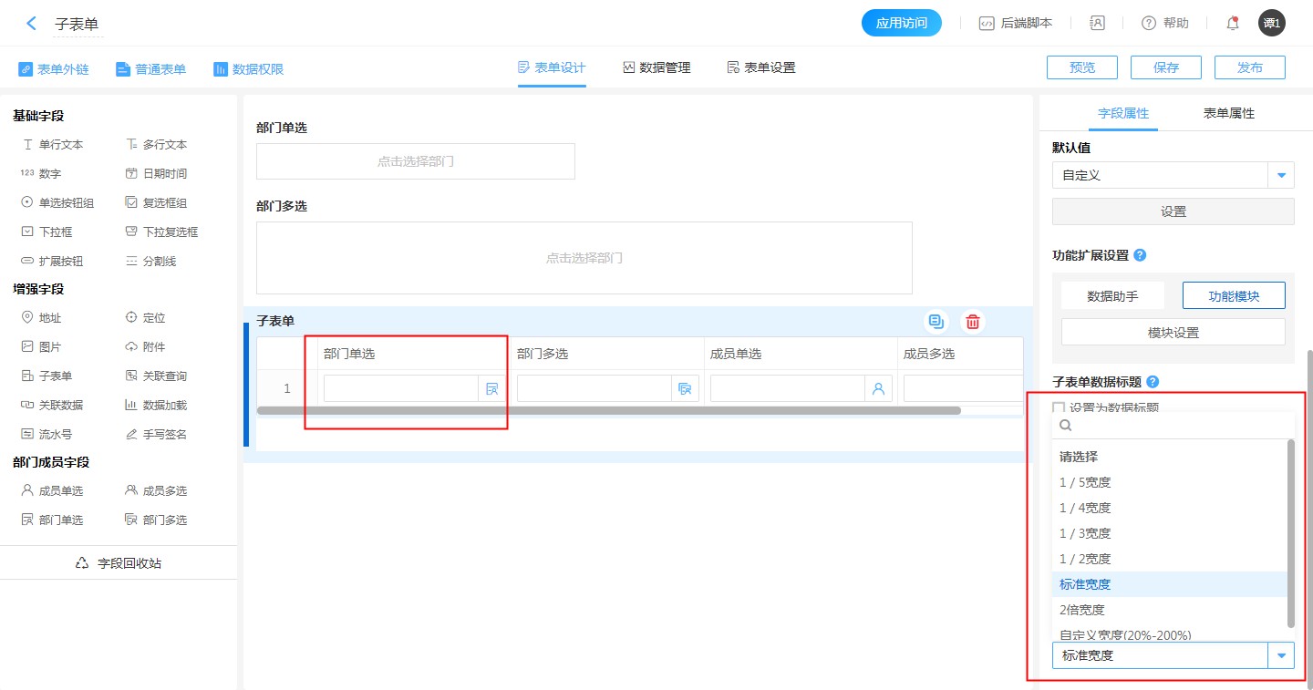Collapse the 标准宽度 width dropdown
Image resolution: width=1313 pixels, height=690 pixels.
(1281, 655)
